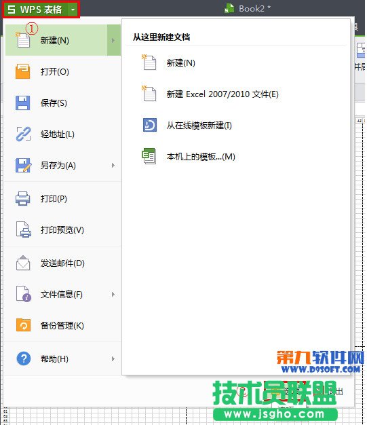Click the 新建(N) icon in the submenu panel
367x425 pixels.
(x=149, y=62)
